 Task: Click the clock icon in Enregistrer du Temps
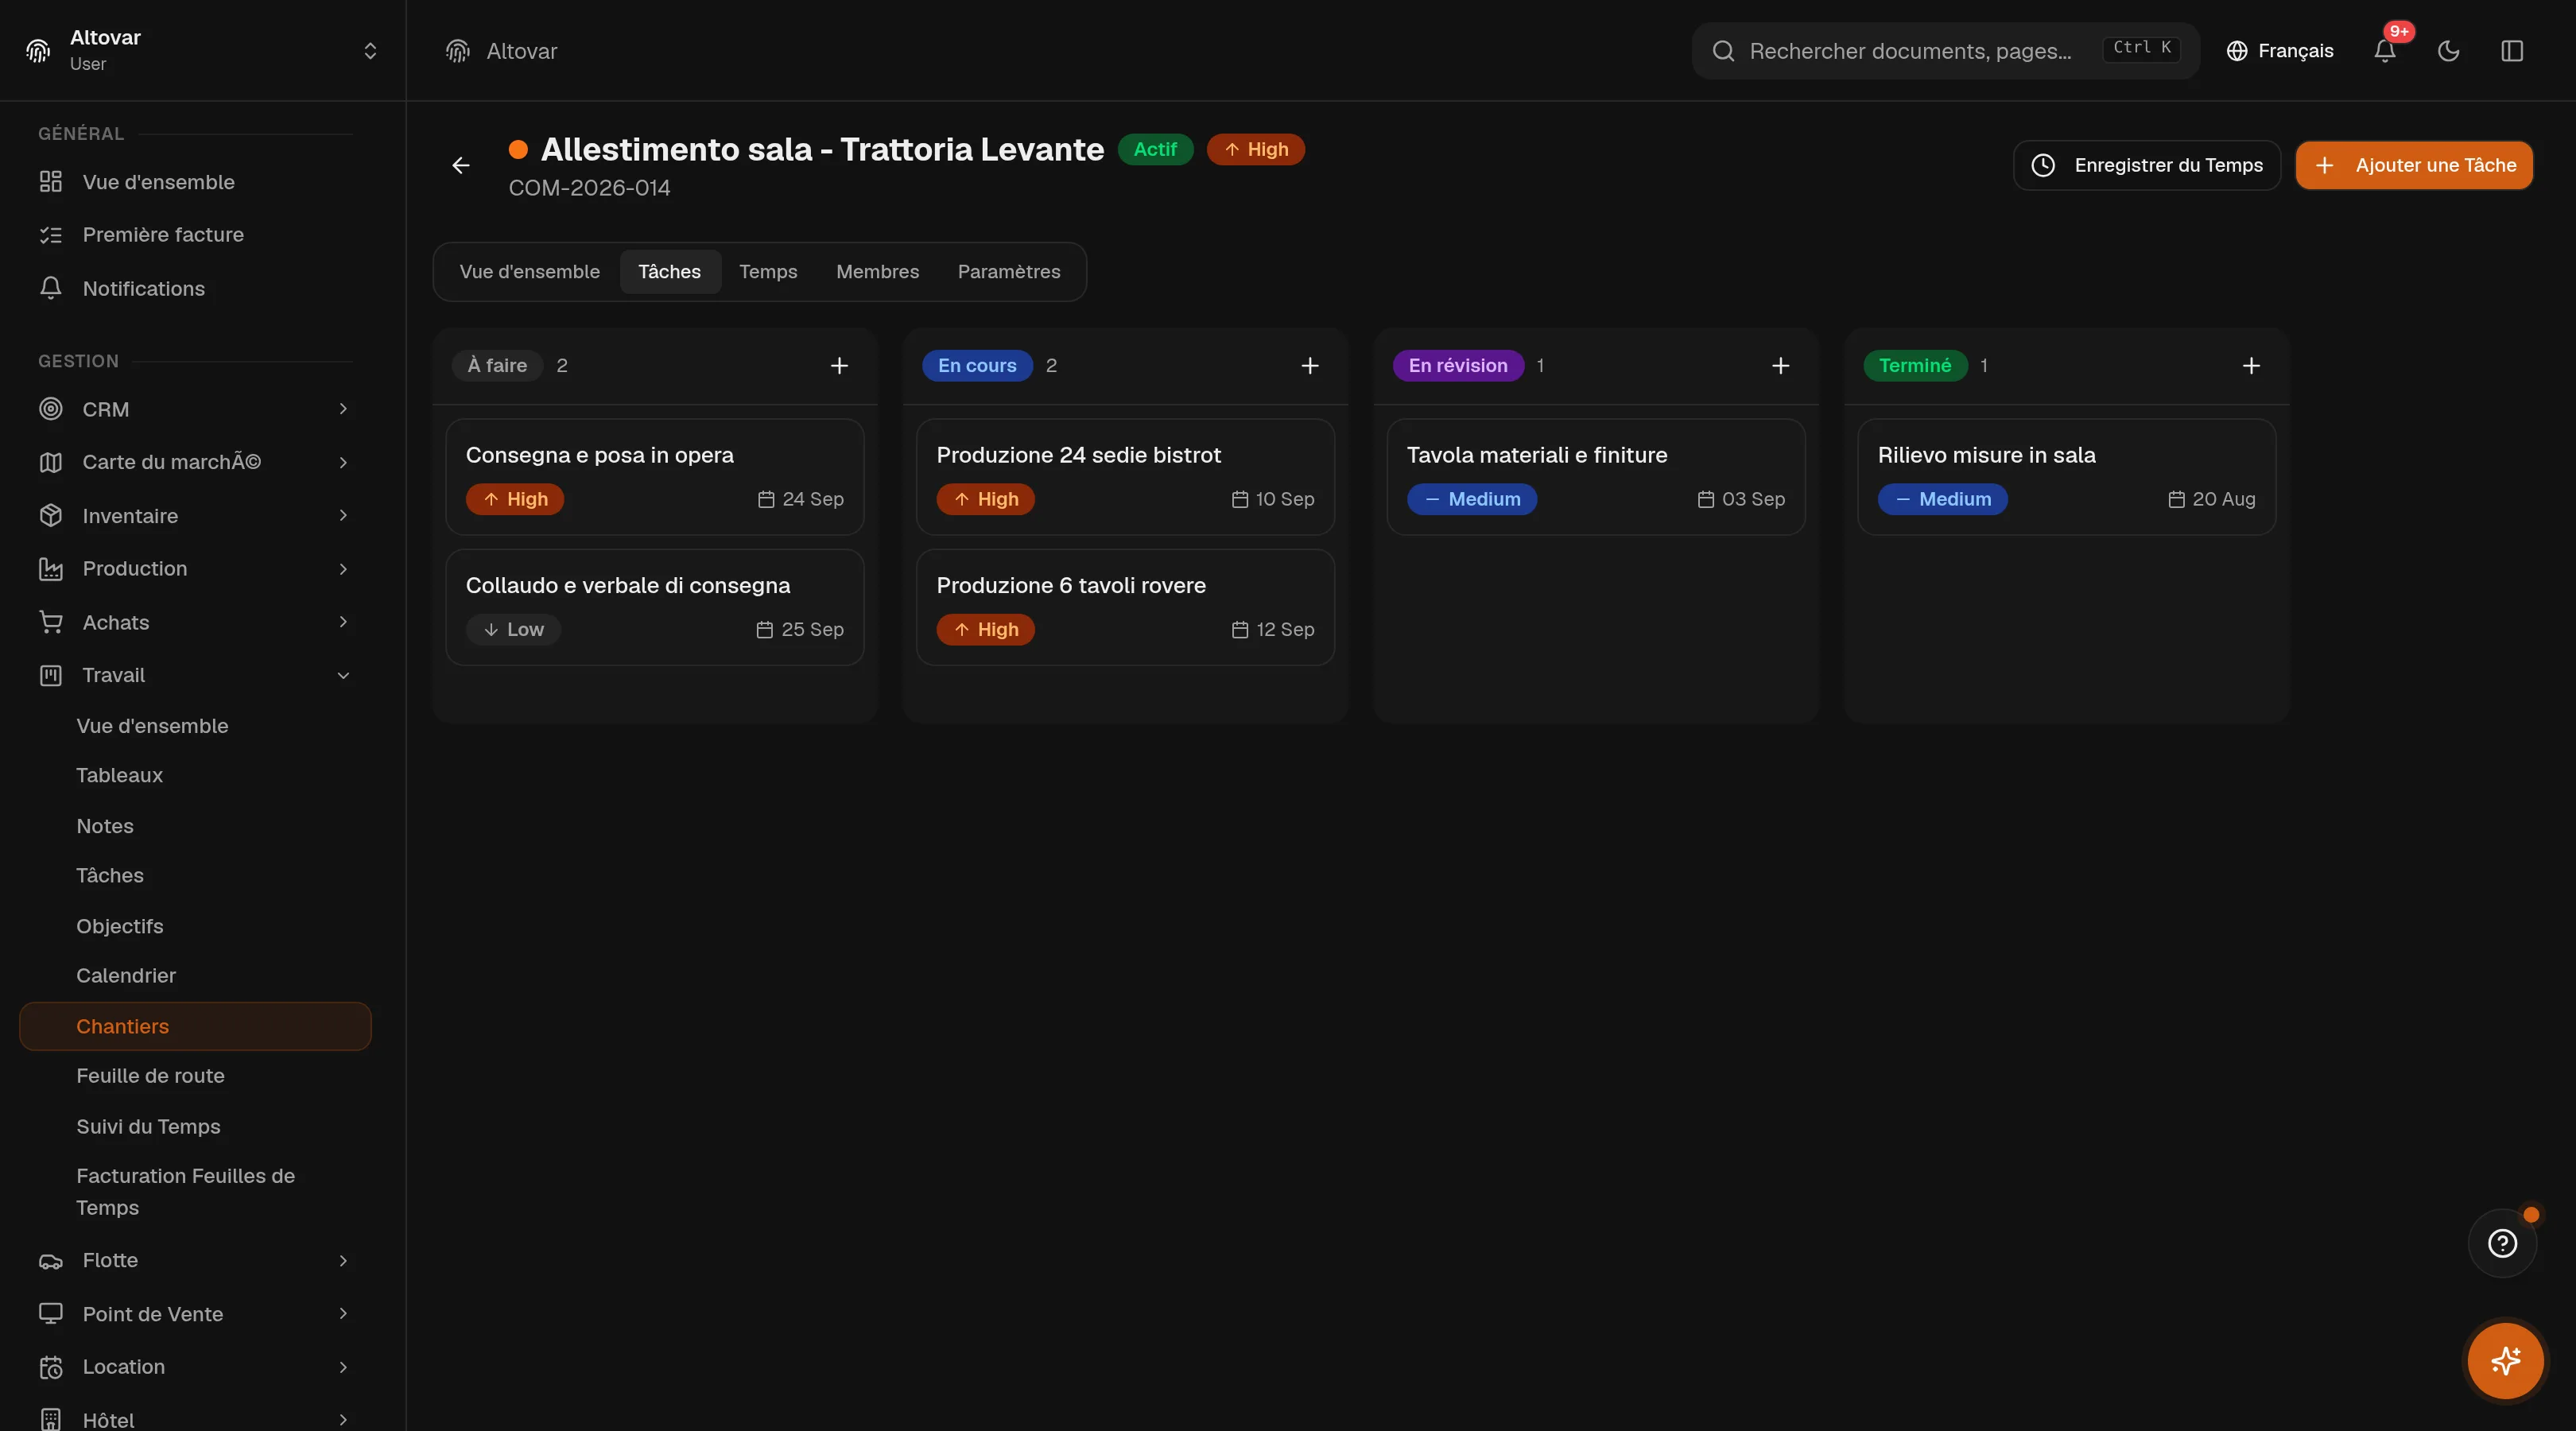tap(2043, 165)
